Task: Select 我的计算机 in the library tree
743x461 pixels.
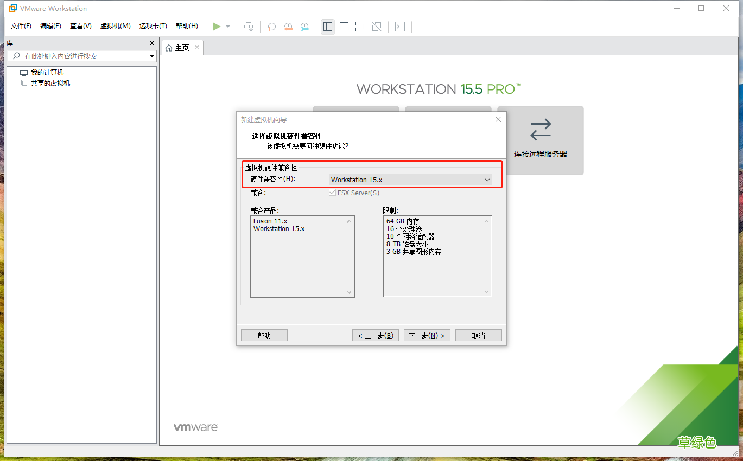Action: click(47, 72)
